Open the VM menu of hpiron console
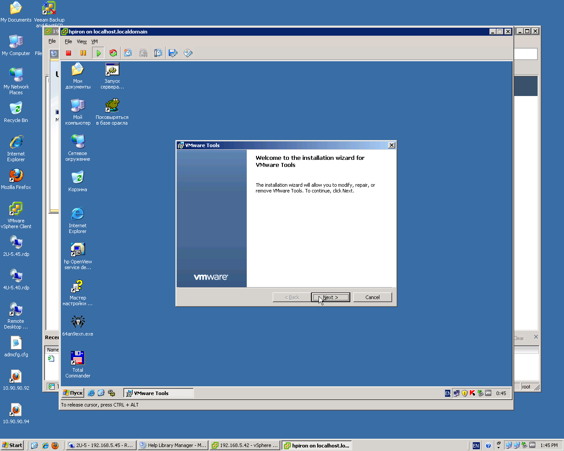The height and width of the screenshot is (451, 564). [x=94, y=41]
